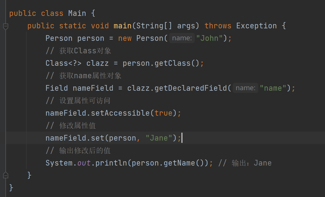Click the Main class name
The width and height of the screenshot is (325, 197).
[x=77, y=13]
